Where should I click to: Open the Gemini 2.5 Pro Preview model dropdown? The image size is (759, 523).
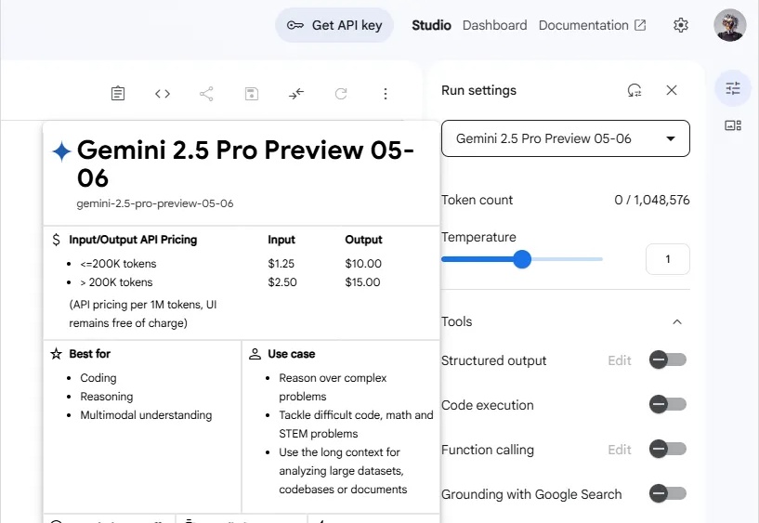566,138
